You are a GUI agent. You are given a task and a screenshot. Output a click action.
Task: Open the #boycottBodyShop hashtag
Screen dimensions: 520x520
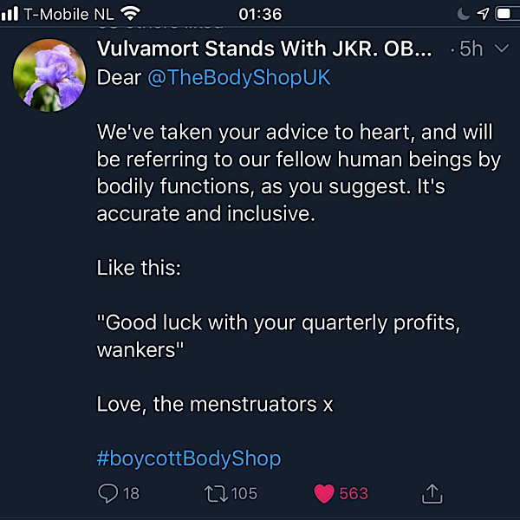click(189, 458)
